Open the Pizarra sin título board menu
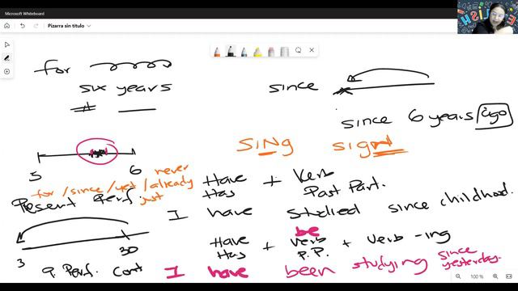Screen dimensions: 518x291 69,26
